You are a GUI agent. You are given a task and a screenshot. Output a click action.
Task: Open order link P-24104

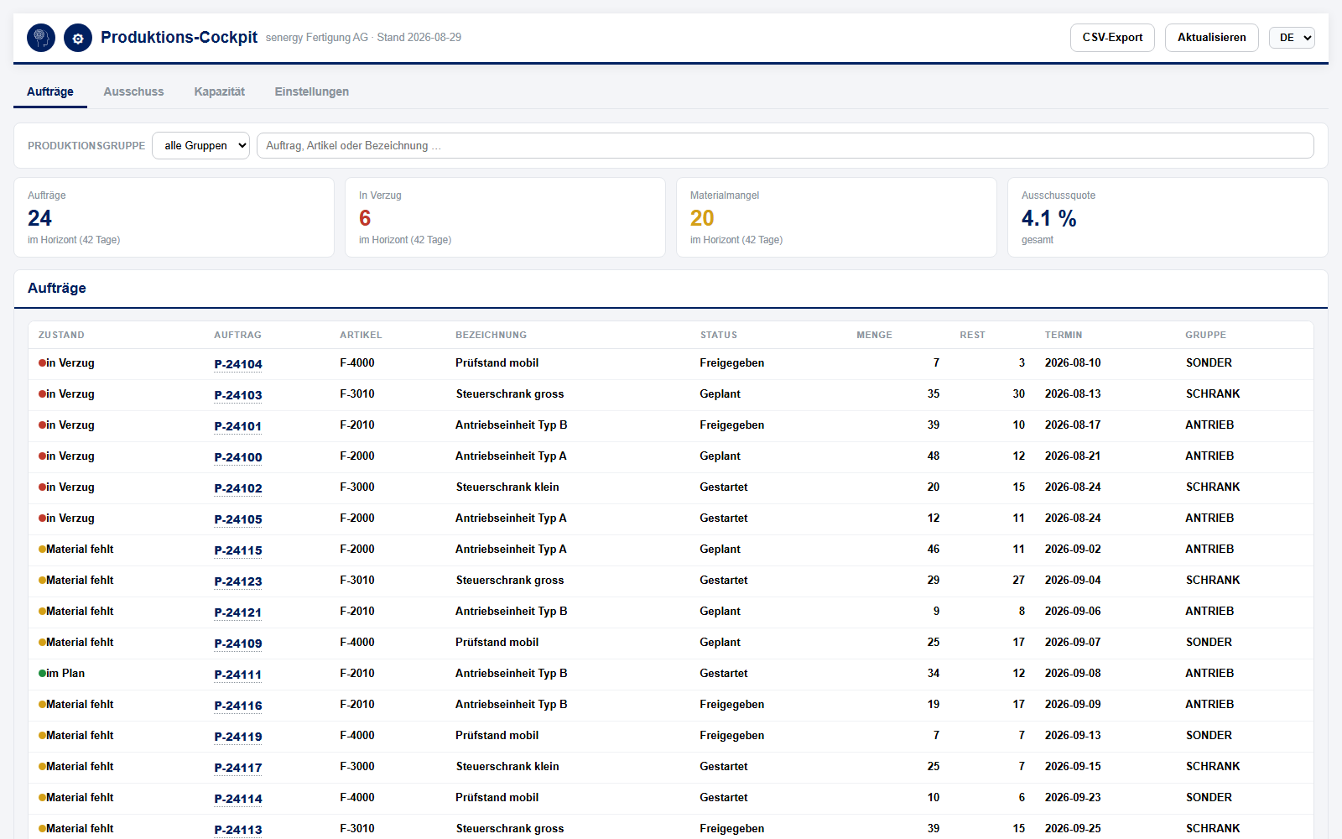tap(238, 364)
